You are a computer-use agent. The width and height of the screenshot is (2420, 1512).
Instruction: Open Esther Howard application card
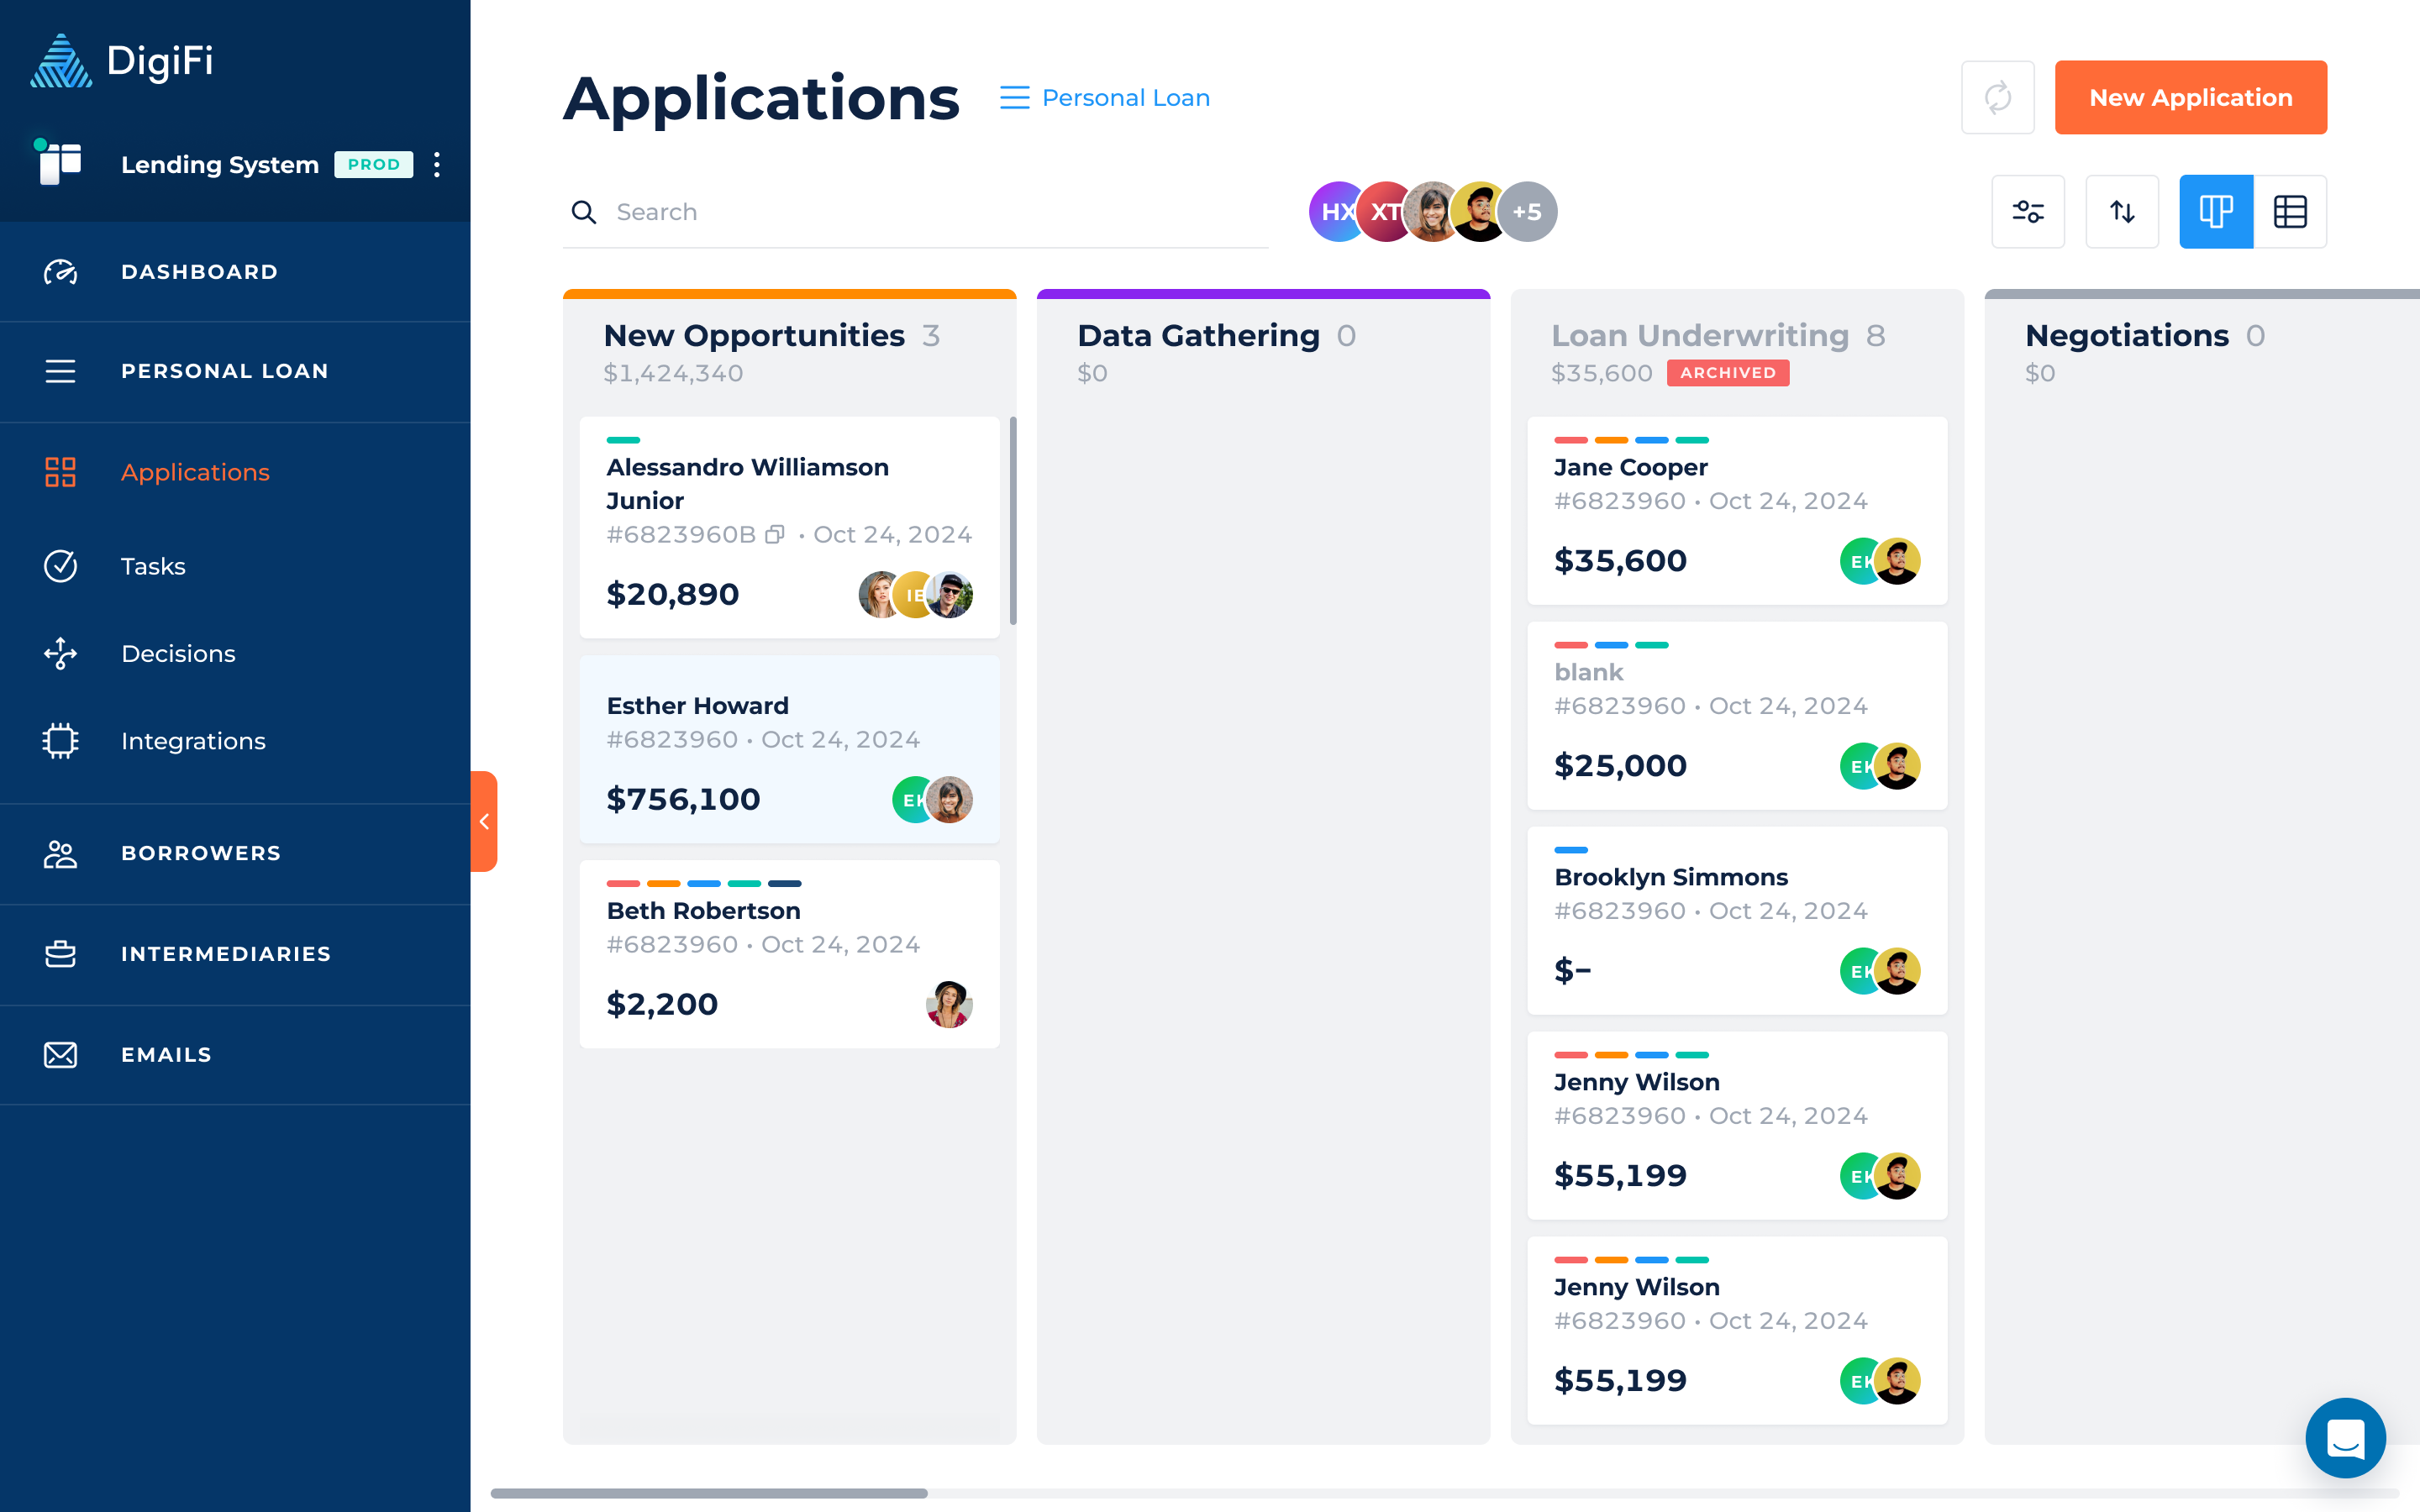[x=789, y=750]
